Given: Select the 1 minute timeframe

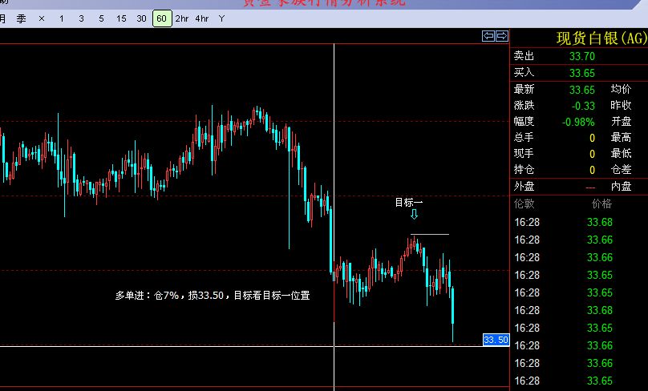Looking at the screenshot, I should pyautogui.click(x=62, y=18).
